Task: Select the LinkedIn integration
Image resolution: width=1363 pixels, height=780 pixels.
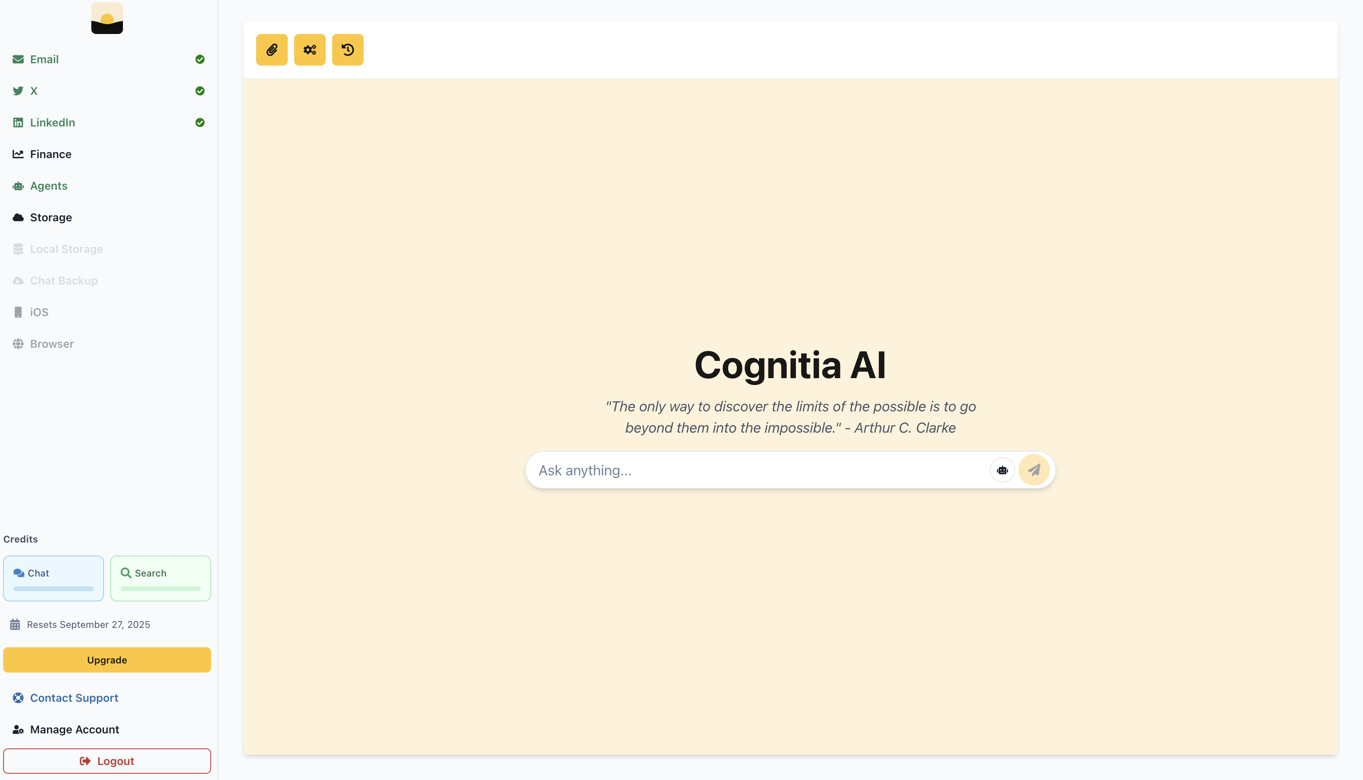Action: coord(53,122)
